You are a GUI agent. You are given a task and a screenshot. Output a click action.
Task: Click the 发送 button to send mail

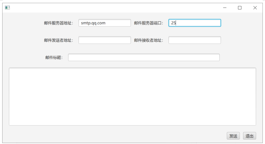(233, 136)
